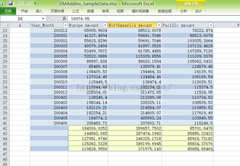
Task: Open the Quick Access Toolbar customize arrow
Action: point(35,3)
